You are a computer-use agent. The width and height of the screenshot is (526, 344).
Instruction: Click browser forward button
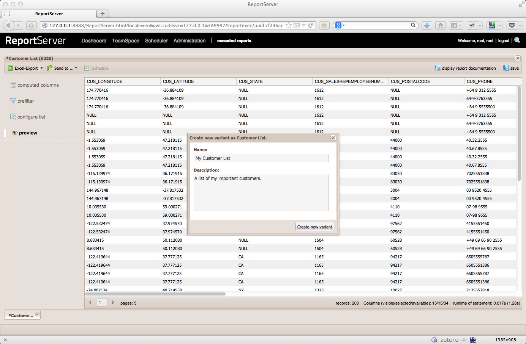coord(18,25)
